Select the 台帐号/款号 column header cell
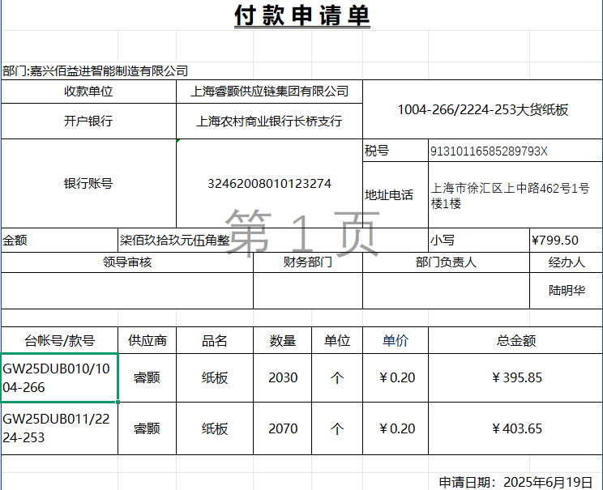603x490 pixels. click(x=59, y=341)
